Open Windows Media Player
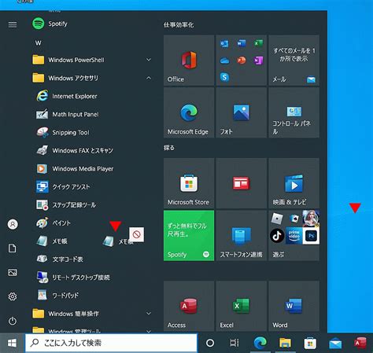373x353 pixels. 92,168
